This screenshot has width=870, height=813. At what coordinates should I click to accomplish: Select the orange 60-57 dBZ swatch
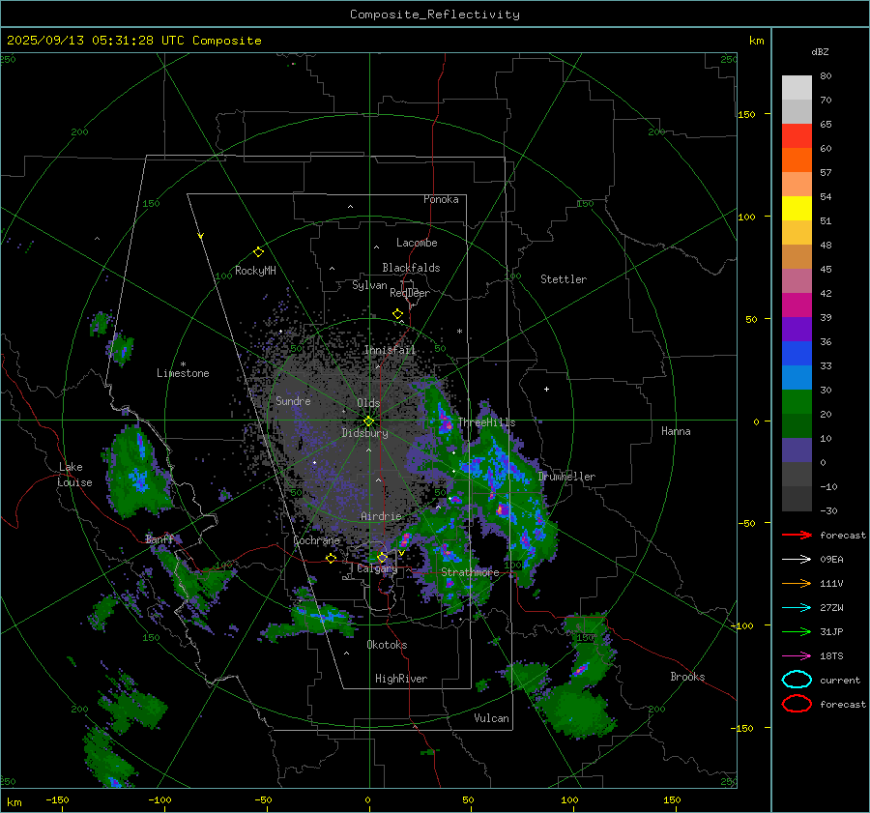click(x=797, y=160)
